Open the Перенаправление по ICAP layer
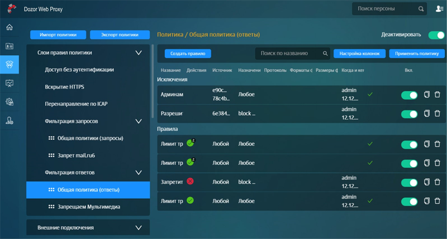The width and height of the screenshot is (447, 239). [76, 104]
